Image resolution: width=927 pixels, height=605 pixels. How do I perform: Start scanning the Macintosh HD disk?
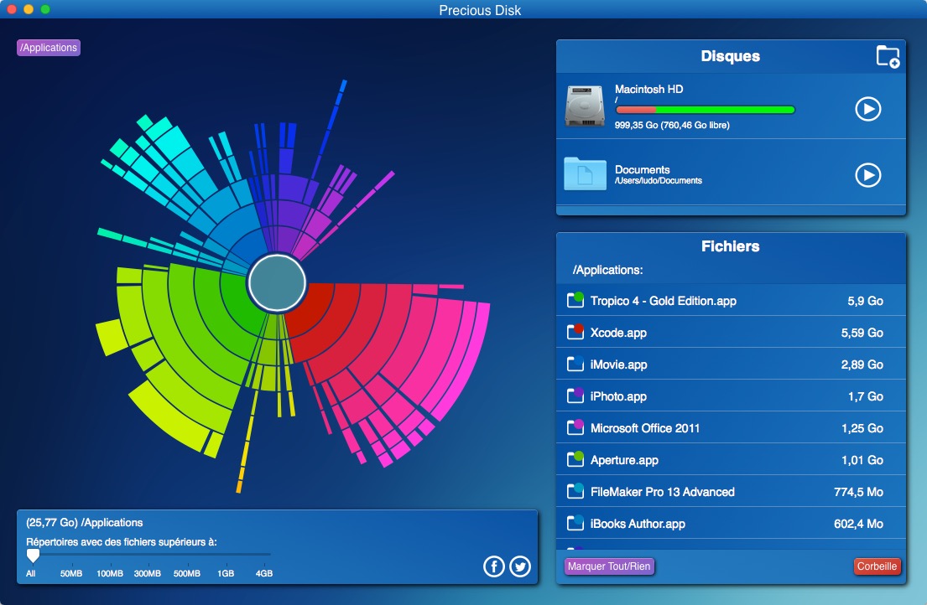click(x=868, y=109)
